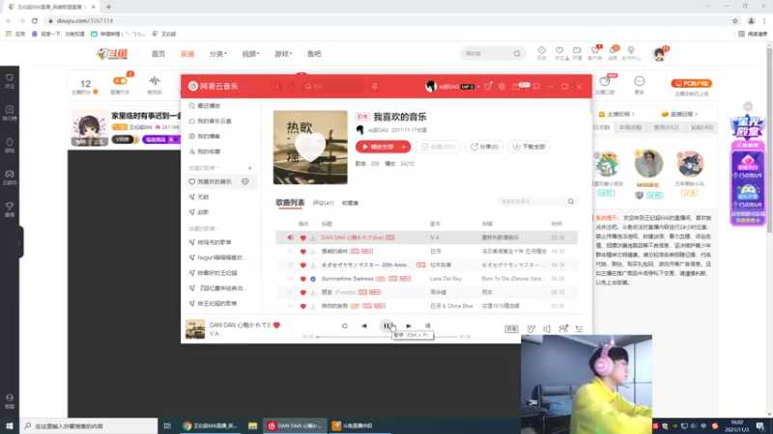Image resolution: width=773 pixels, height=434 pixels.
Task: Toggle the loop mode icon in player bar
Action: (345, 326)
